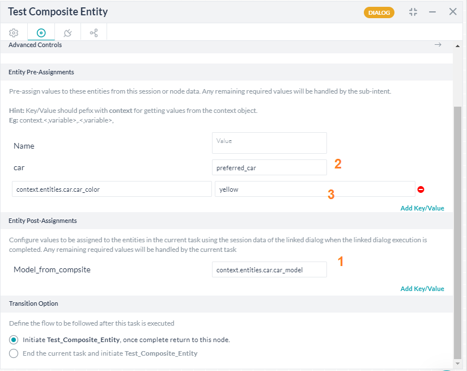Edit the context.entities.car.car_color key field
Image resolution: width=467 pixels, height=371 pixels.
point(112,189)
